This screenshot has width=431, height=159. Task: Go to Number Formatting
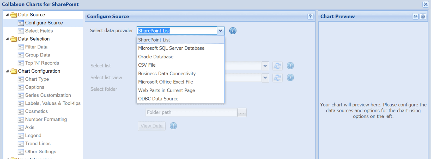46,120
